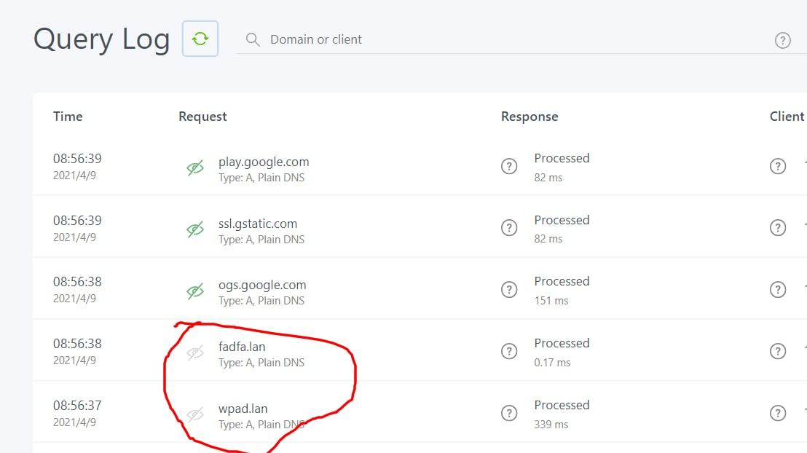This screenshot has height=453, width=807.
Task: Click the 151 ms response time
Action: pyautogui.click(x=551, y=301)
